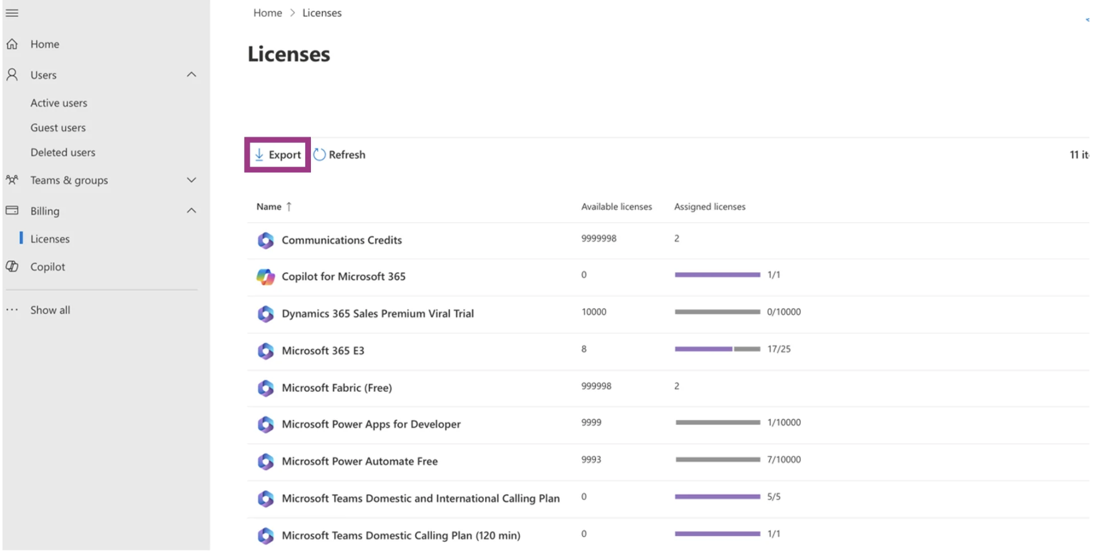Screen dimensions: 1110x553
Task: Click the Available licenses column header
Action: tap(616, 207)
